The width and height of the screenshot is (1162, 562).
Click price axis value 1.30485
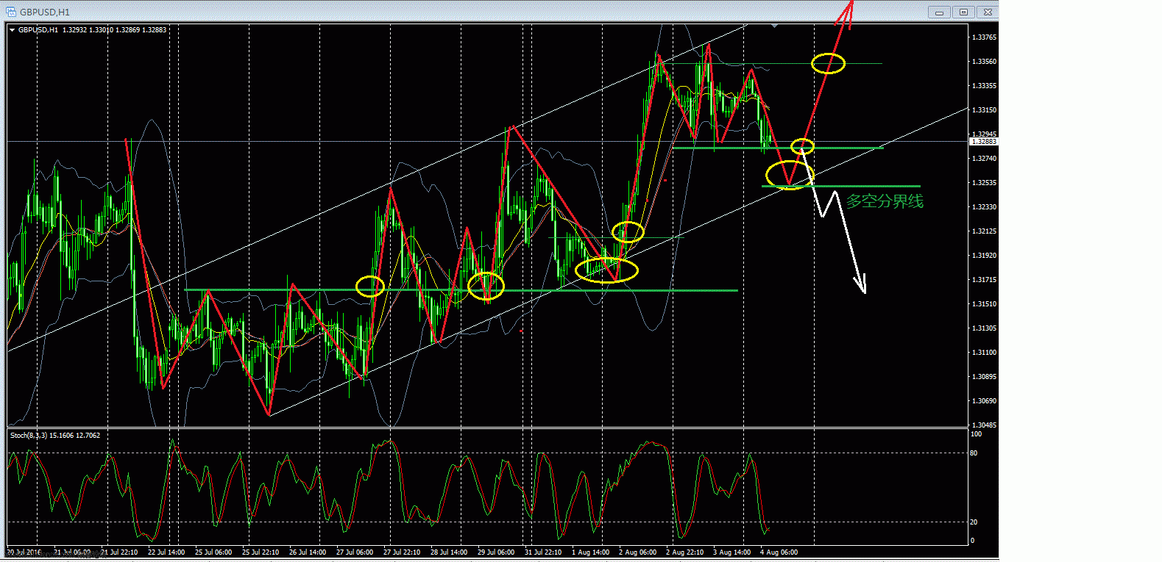[x=984, y=425]
